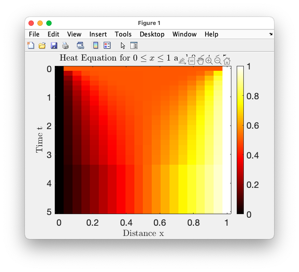The height and width of the screenshot is (272, 299).
Task: Click the colorbar tick label 0.4
Action: (252, 155)
